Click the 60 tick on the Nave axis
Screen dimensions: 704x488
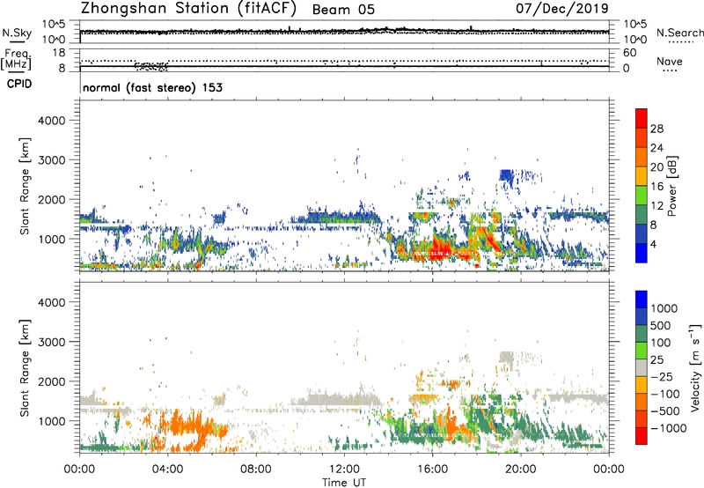coord(630,53)
